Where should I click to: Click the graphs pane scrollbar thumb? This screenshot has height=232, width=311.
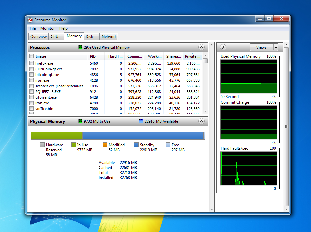286,127
